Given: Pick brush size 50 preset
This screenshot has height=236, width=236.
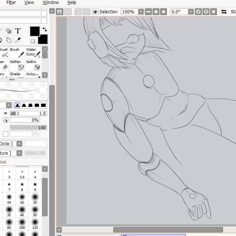Looking at the screenshot, I should coord(35,211).
